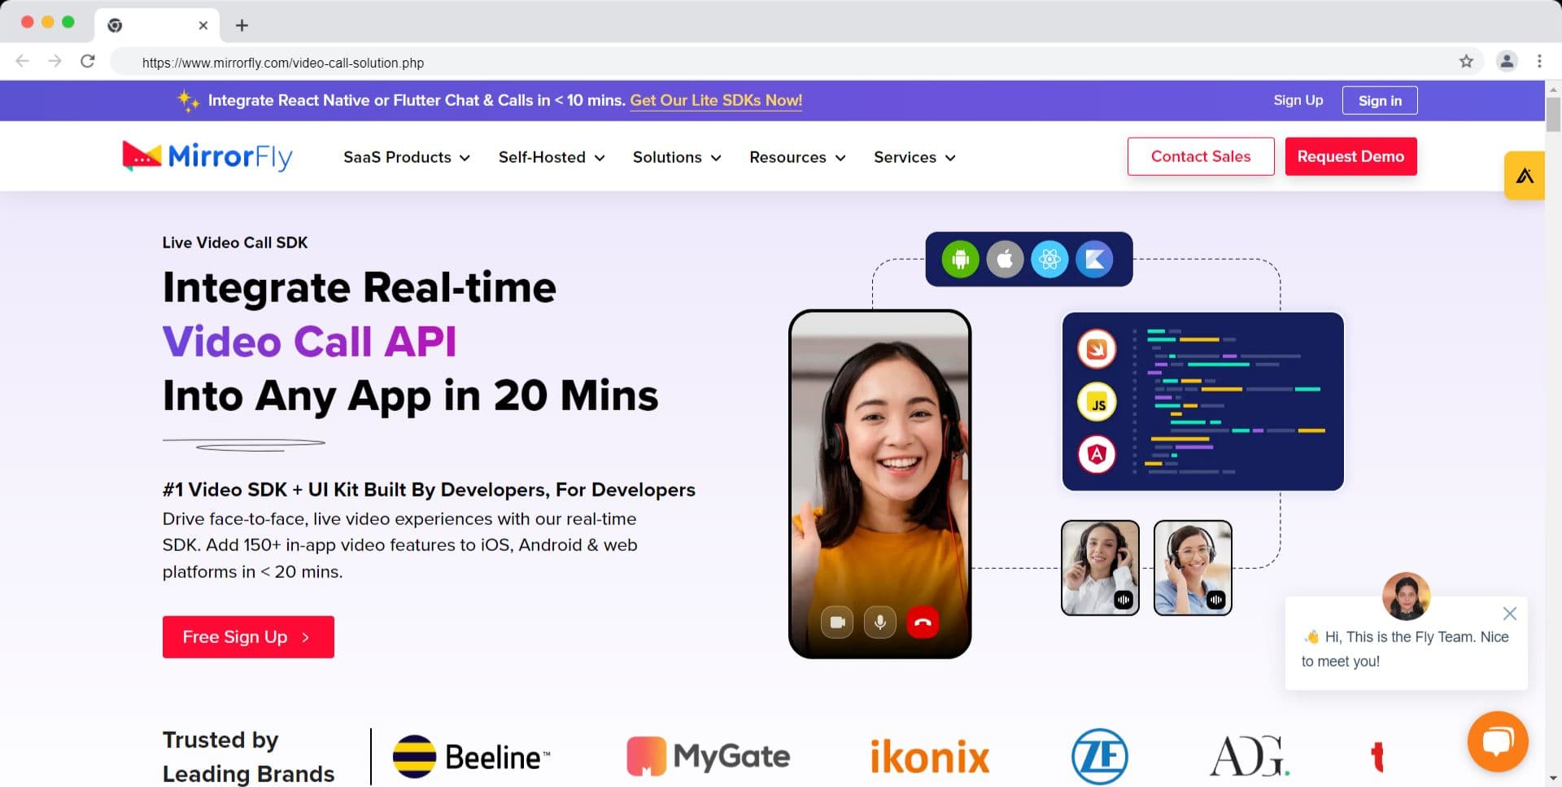Expand the Services dropdown menu
This screenshot has height=787, width=1562.
pos(914,157)
